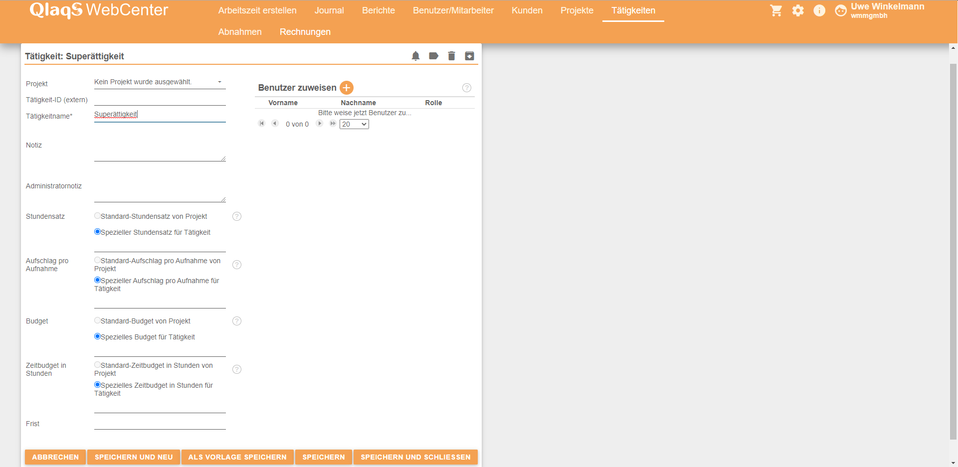Click into the Tätigkeitname field
This screenshot has width=958, height=467.
click(160, 115)
